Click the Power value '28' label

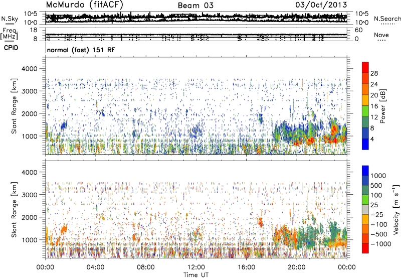tap(374, 73)
